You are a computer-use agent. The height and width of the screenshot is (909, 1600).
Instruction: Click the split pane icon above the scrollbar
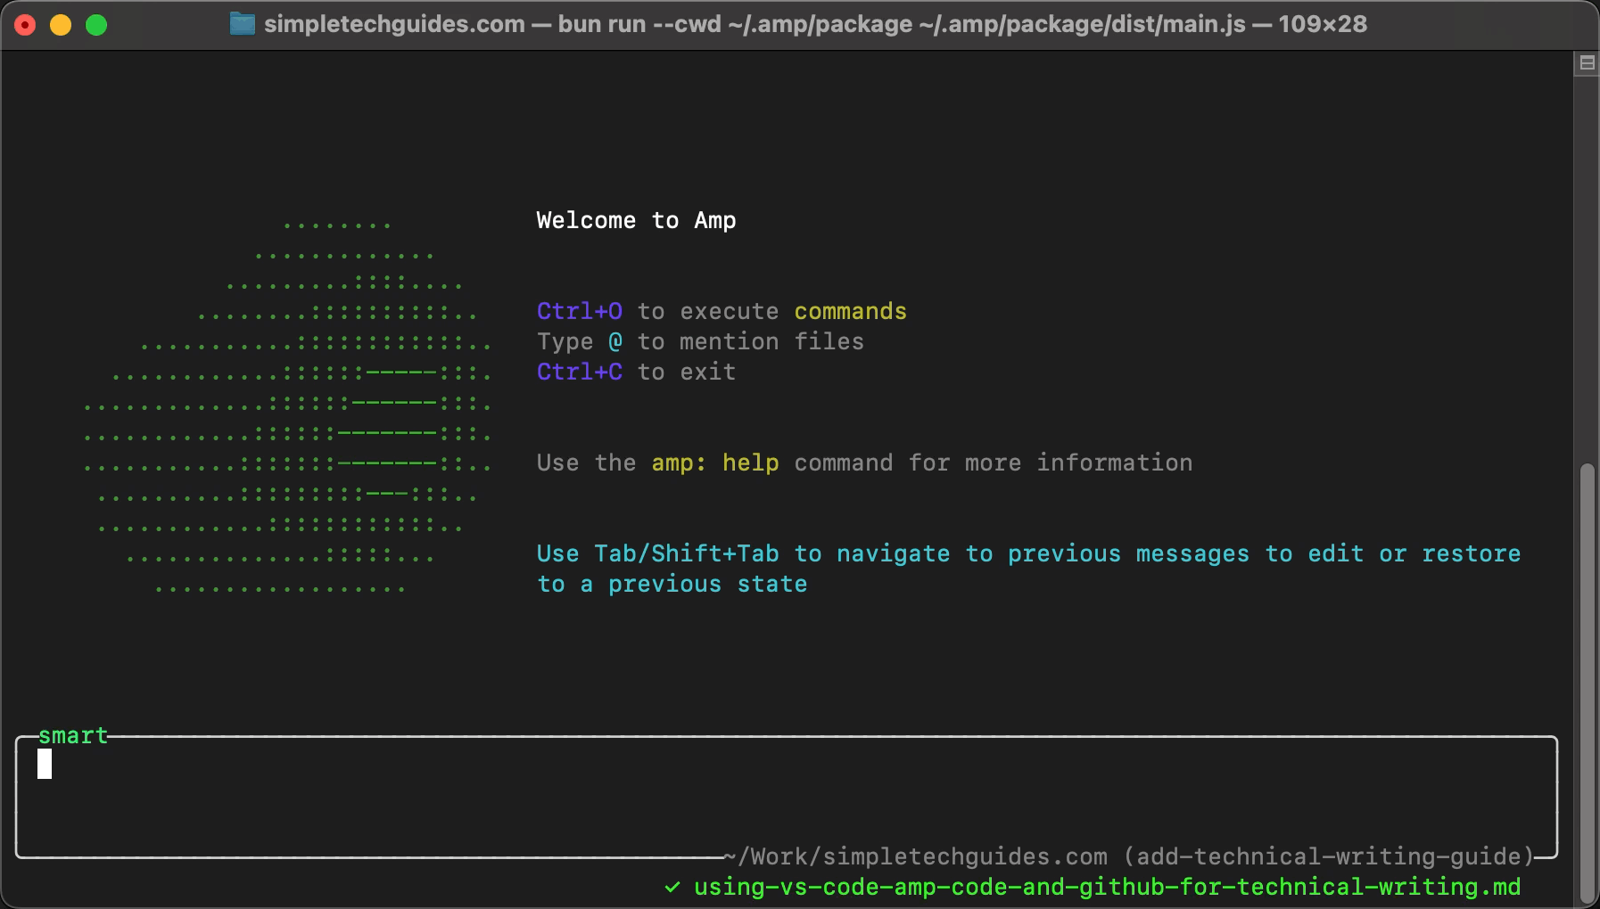[1587, 62]
